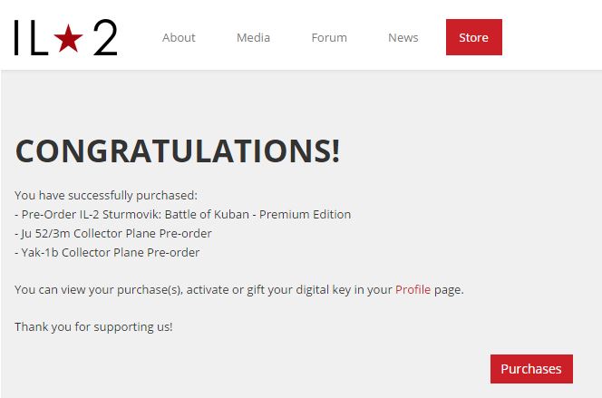Click the red star in the logo
This screenshot has width=602, height=398.
69,37
